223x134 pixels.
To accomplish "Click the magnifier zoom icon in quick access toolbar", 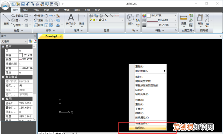I will tap(56, 4).
